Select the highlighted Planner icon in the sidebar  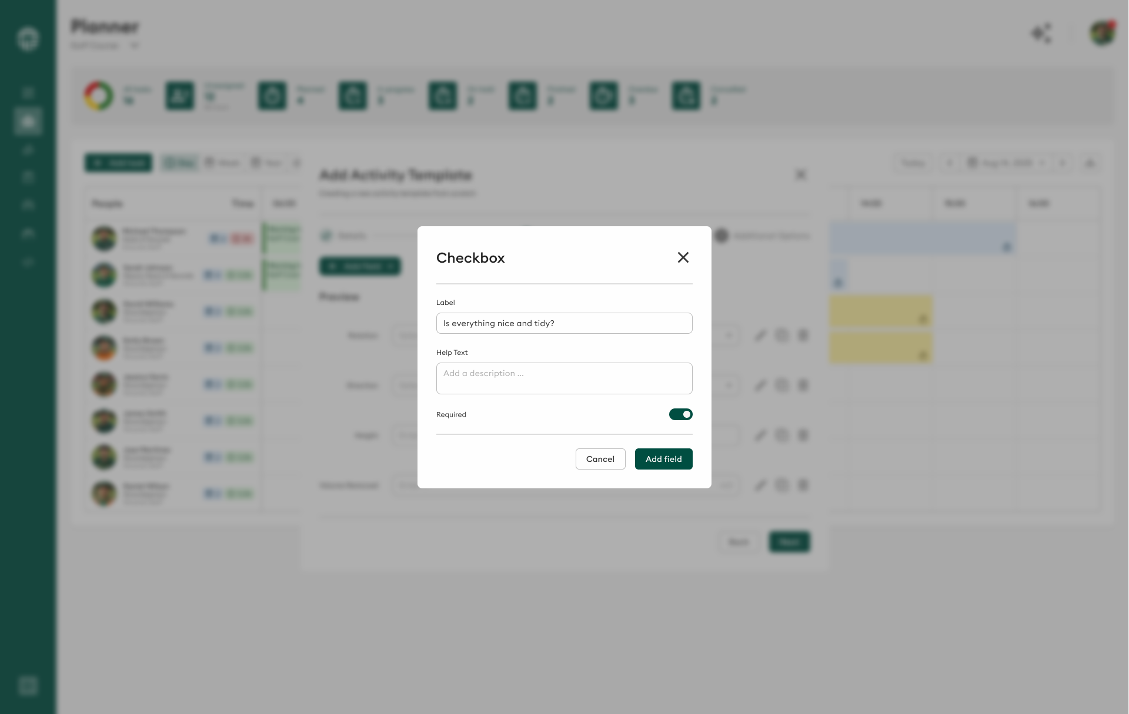(x=27, y=121)
